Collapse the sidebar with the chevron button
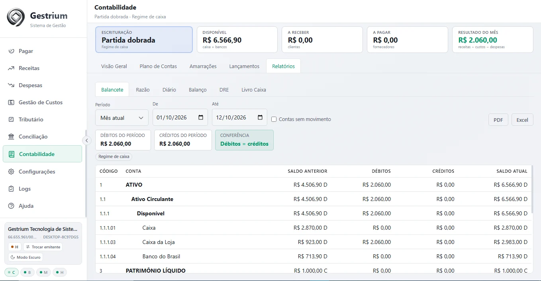The image size is (541, 281). click(x=87, y=140)
